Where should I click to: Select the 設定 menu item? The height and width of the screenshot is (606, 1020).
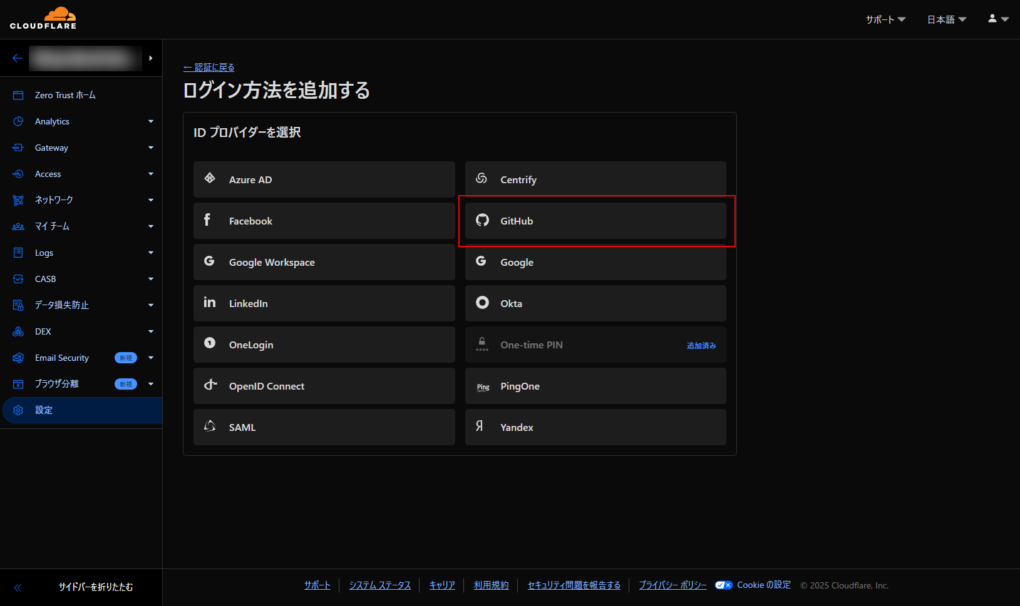(81, 410)
